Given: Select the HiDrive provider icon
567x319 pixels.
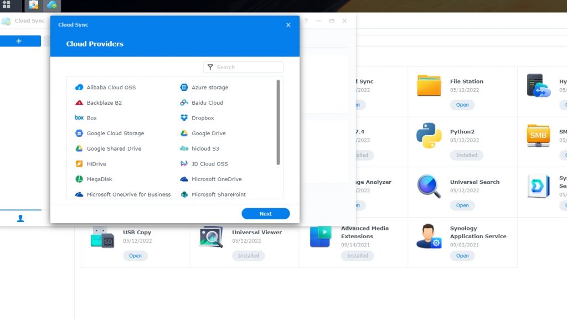Looking at the screenshot, I should (x=79, y=163).
